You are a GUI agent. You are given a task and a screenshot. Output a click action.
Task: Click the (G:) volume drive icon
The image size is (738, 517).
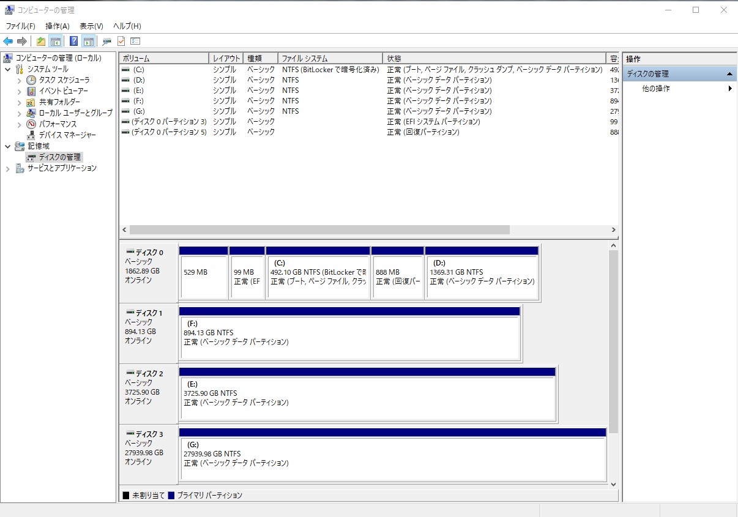125,111
